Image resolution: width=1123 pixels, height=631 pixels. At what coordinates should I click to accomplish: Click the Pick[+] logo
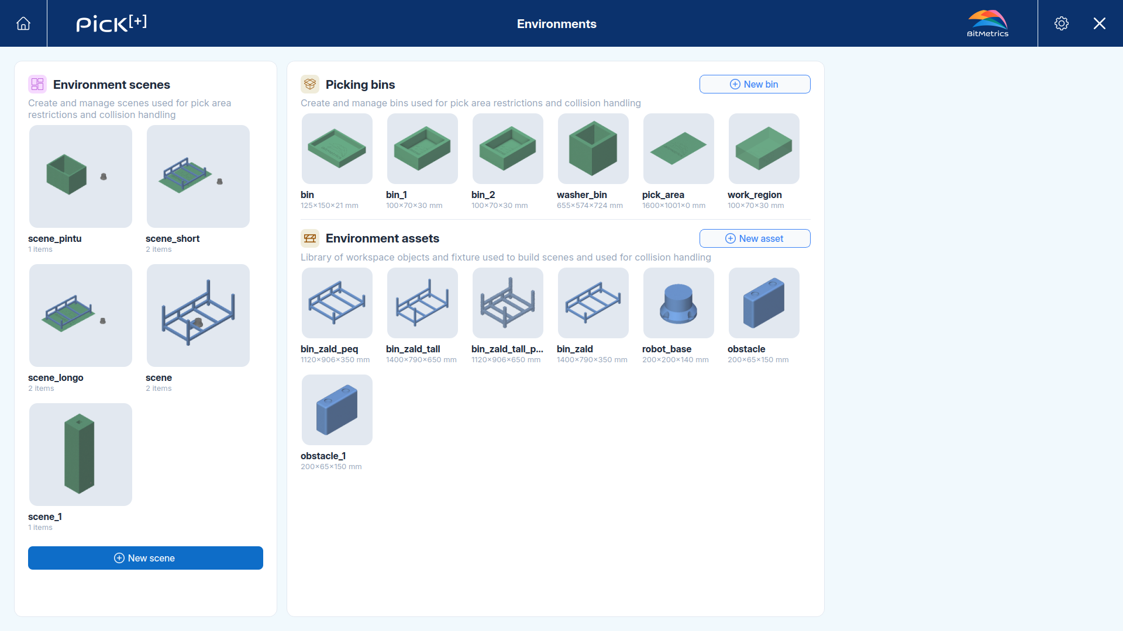point(111,23)
